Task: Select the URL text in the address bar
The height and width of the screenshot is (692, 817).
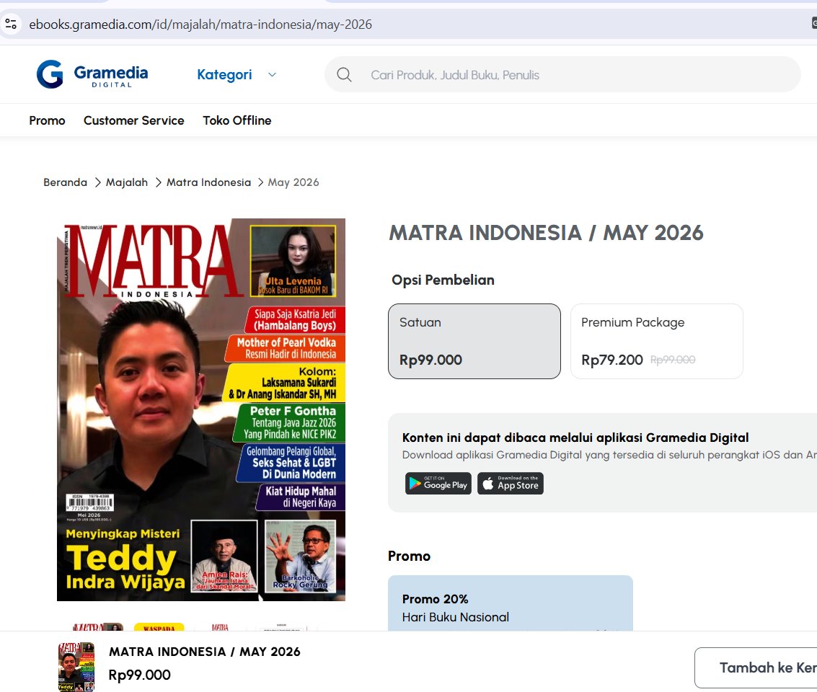Action: 200,25
